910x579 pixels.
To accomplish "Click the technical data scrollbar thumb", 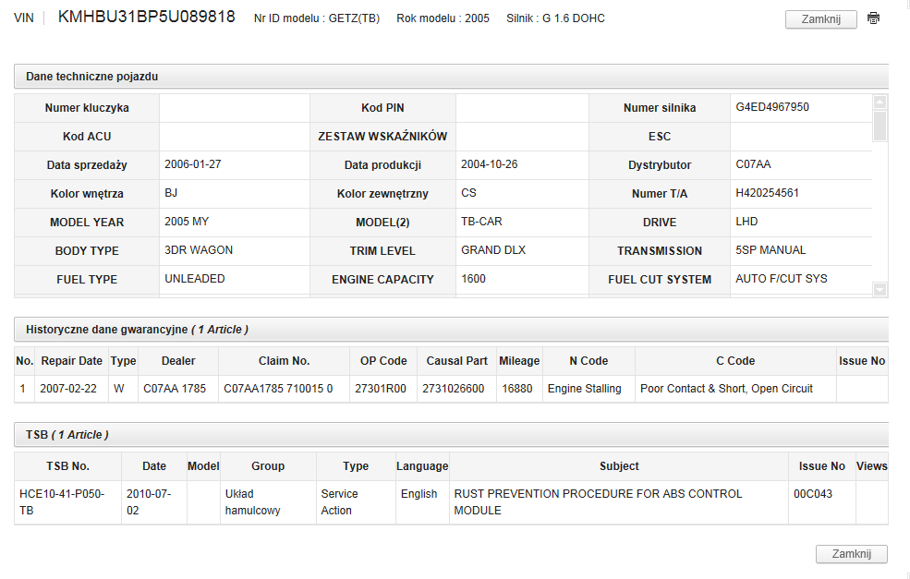I will pos(880,126).
